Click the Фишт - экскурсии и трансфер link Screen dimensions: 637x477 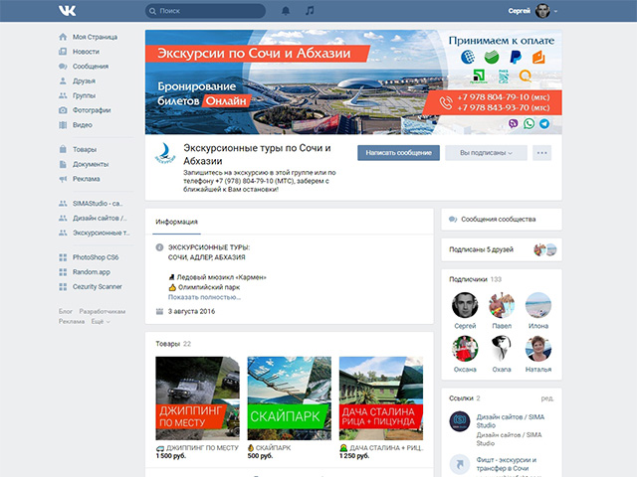[x=507, y=464]
